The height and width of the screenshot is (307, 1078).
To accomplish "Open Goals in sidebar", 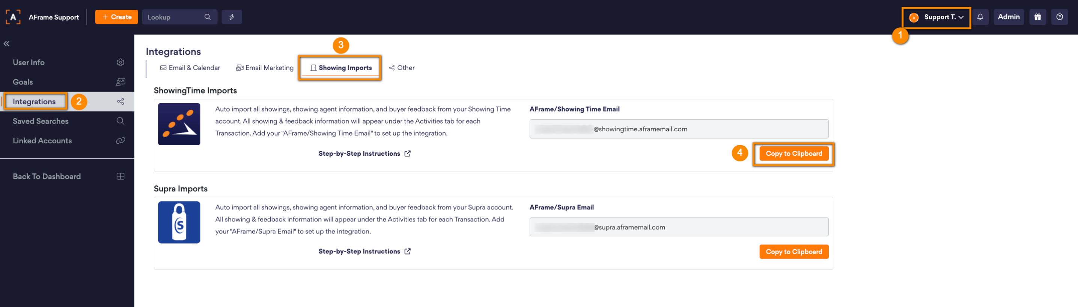I will 67,82.
